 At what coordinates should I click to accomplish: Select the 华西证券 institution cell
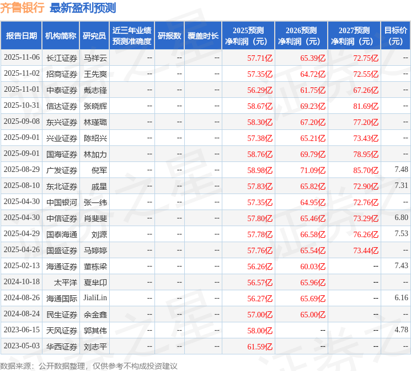[62, 347]
